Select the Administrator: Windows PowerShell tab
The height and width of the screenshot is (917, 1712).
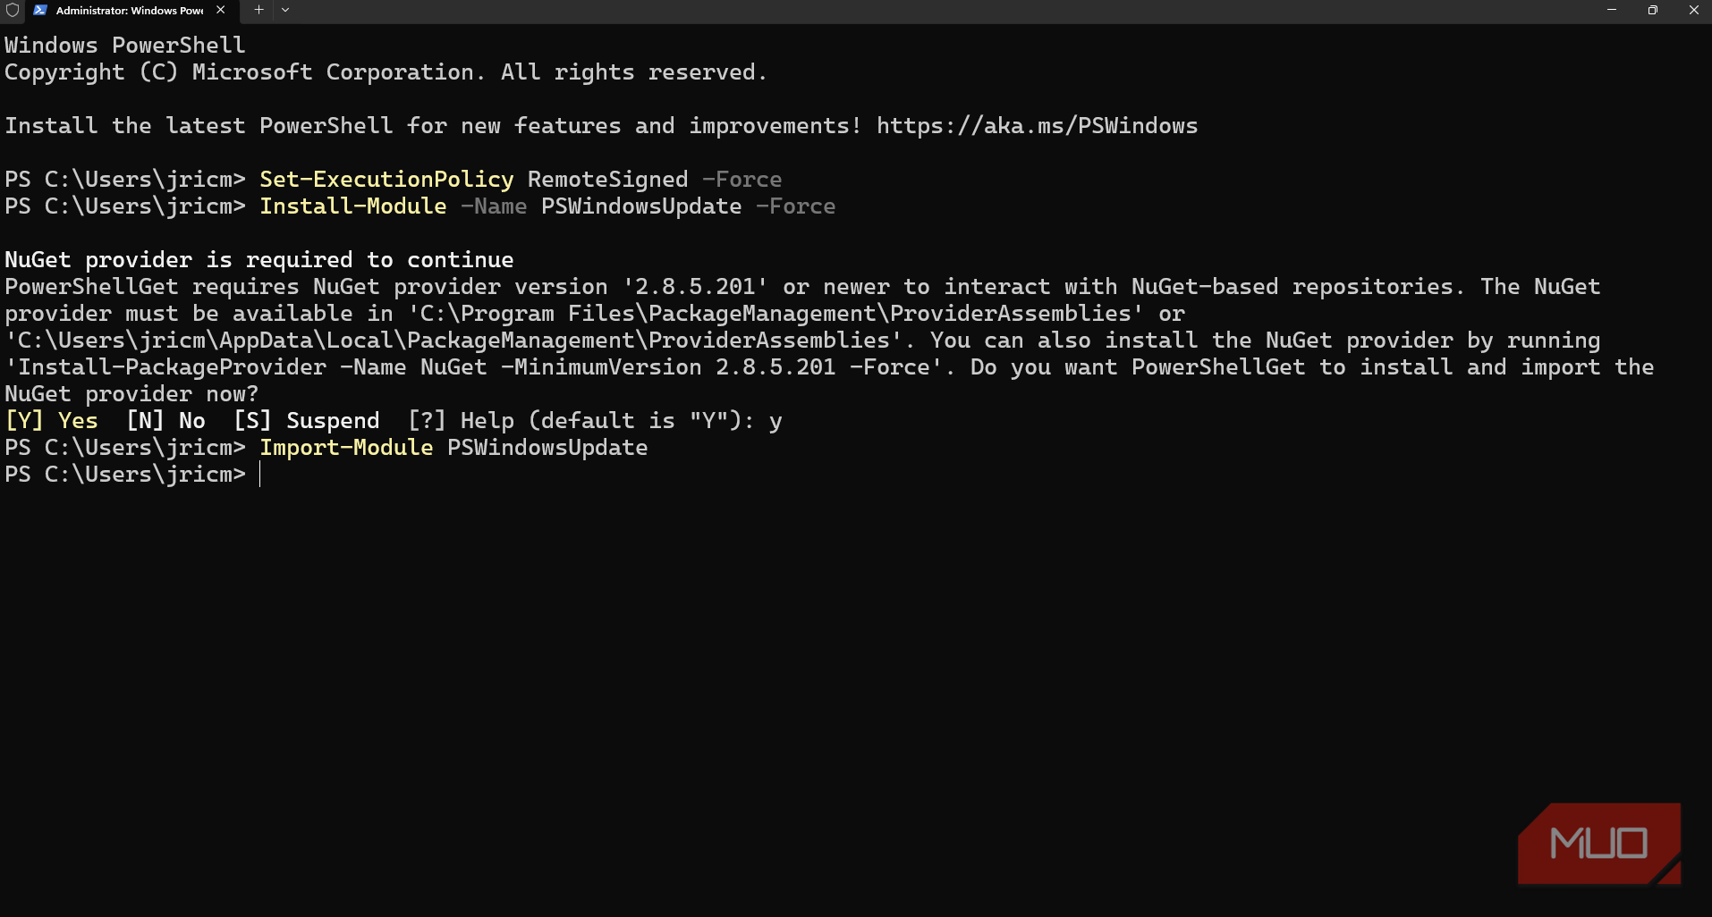pyautogui.click(x=129, y=11)
